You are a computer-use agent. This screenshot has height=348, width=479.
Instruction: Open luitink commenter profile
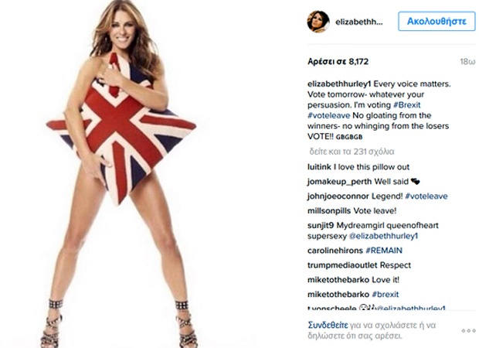point(319,167)
